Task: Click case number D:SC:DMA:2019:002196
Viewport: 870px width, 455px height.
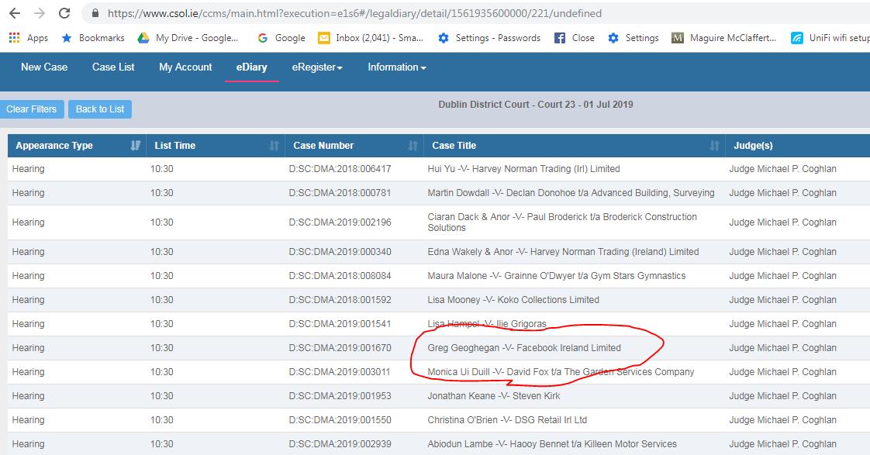Action: pyautogui.click(x=340, y=222)
